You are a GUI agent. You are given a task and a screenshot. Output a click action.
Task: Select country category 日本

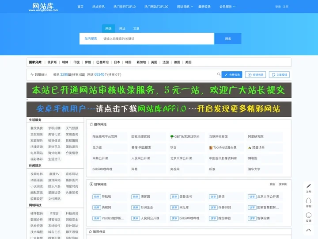pos(117,62)
